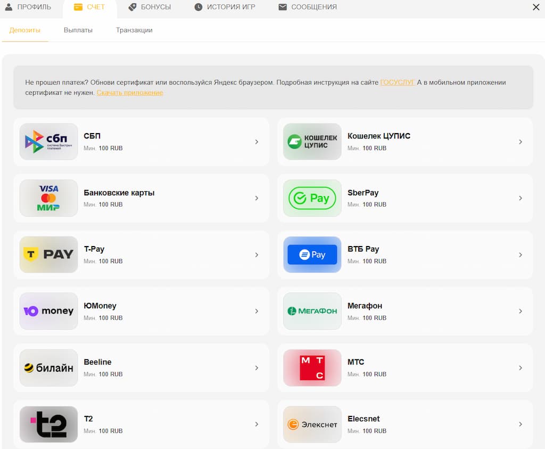Click the person icon beside ПРОФИЛЬ

(x=9, y=7)
